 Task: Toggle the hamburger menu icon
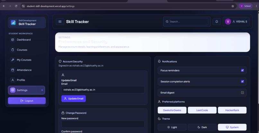pos(60,21)
